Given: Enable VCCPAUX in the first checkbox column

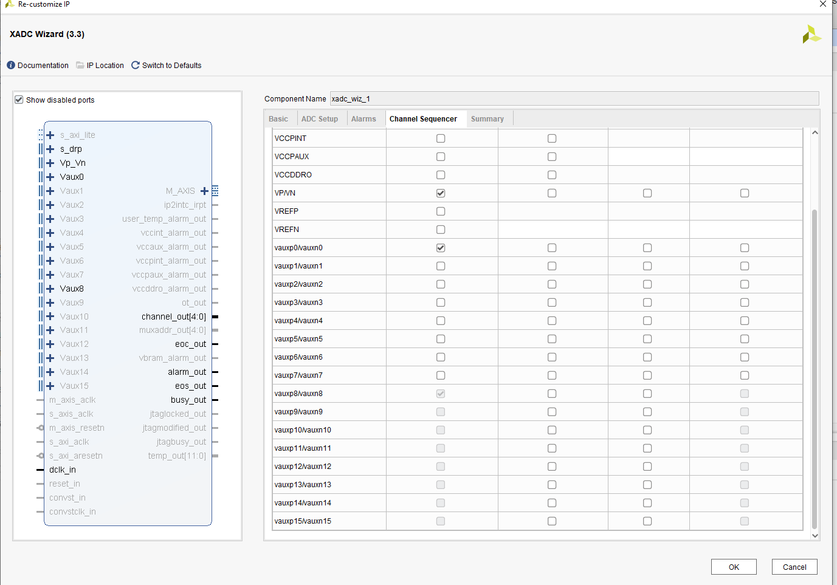Looking at the screenshot, I should (x=441, y=157).
